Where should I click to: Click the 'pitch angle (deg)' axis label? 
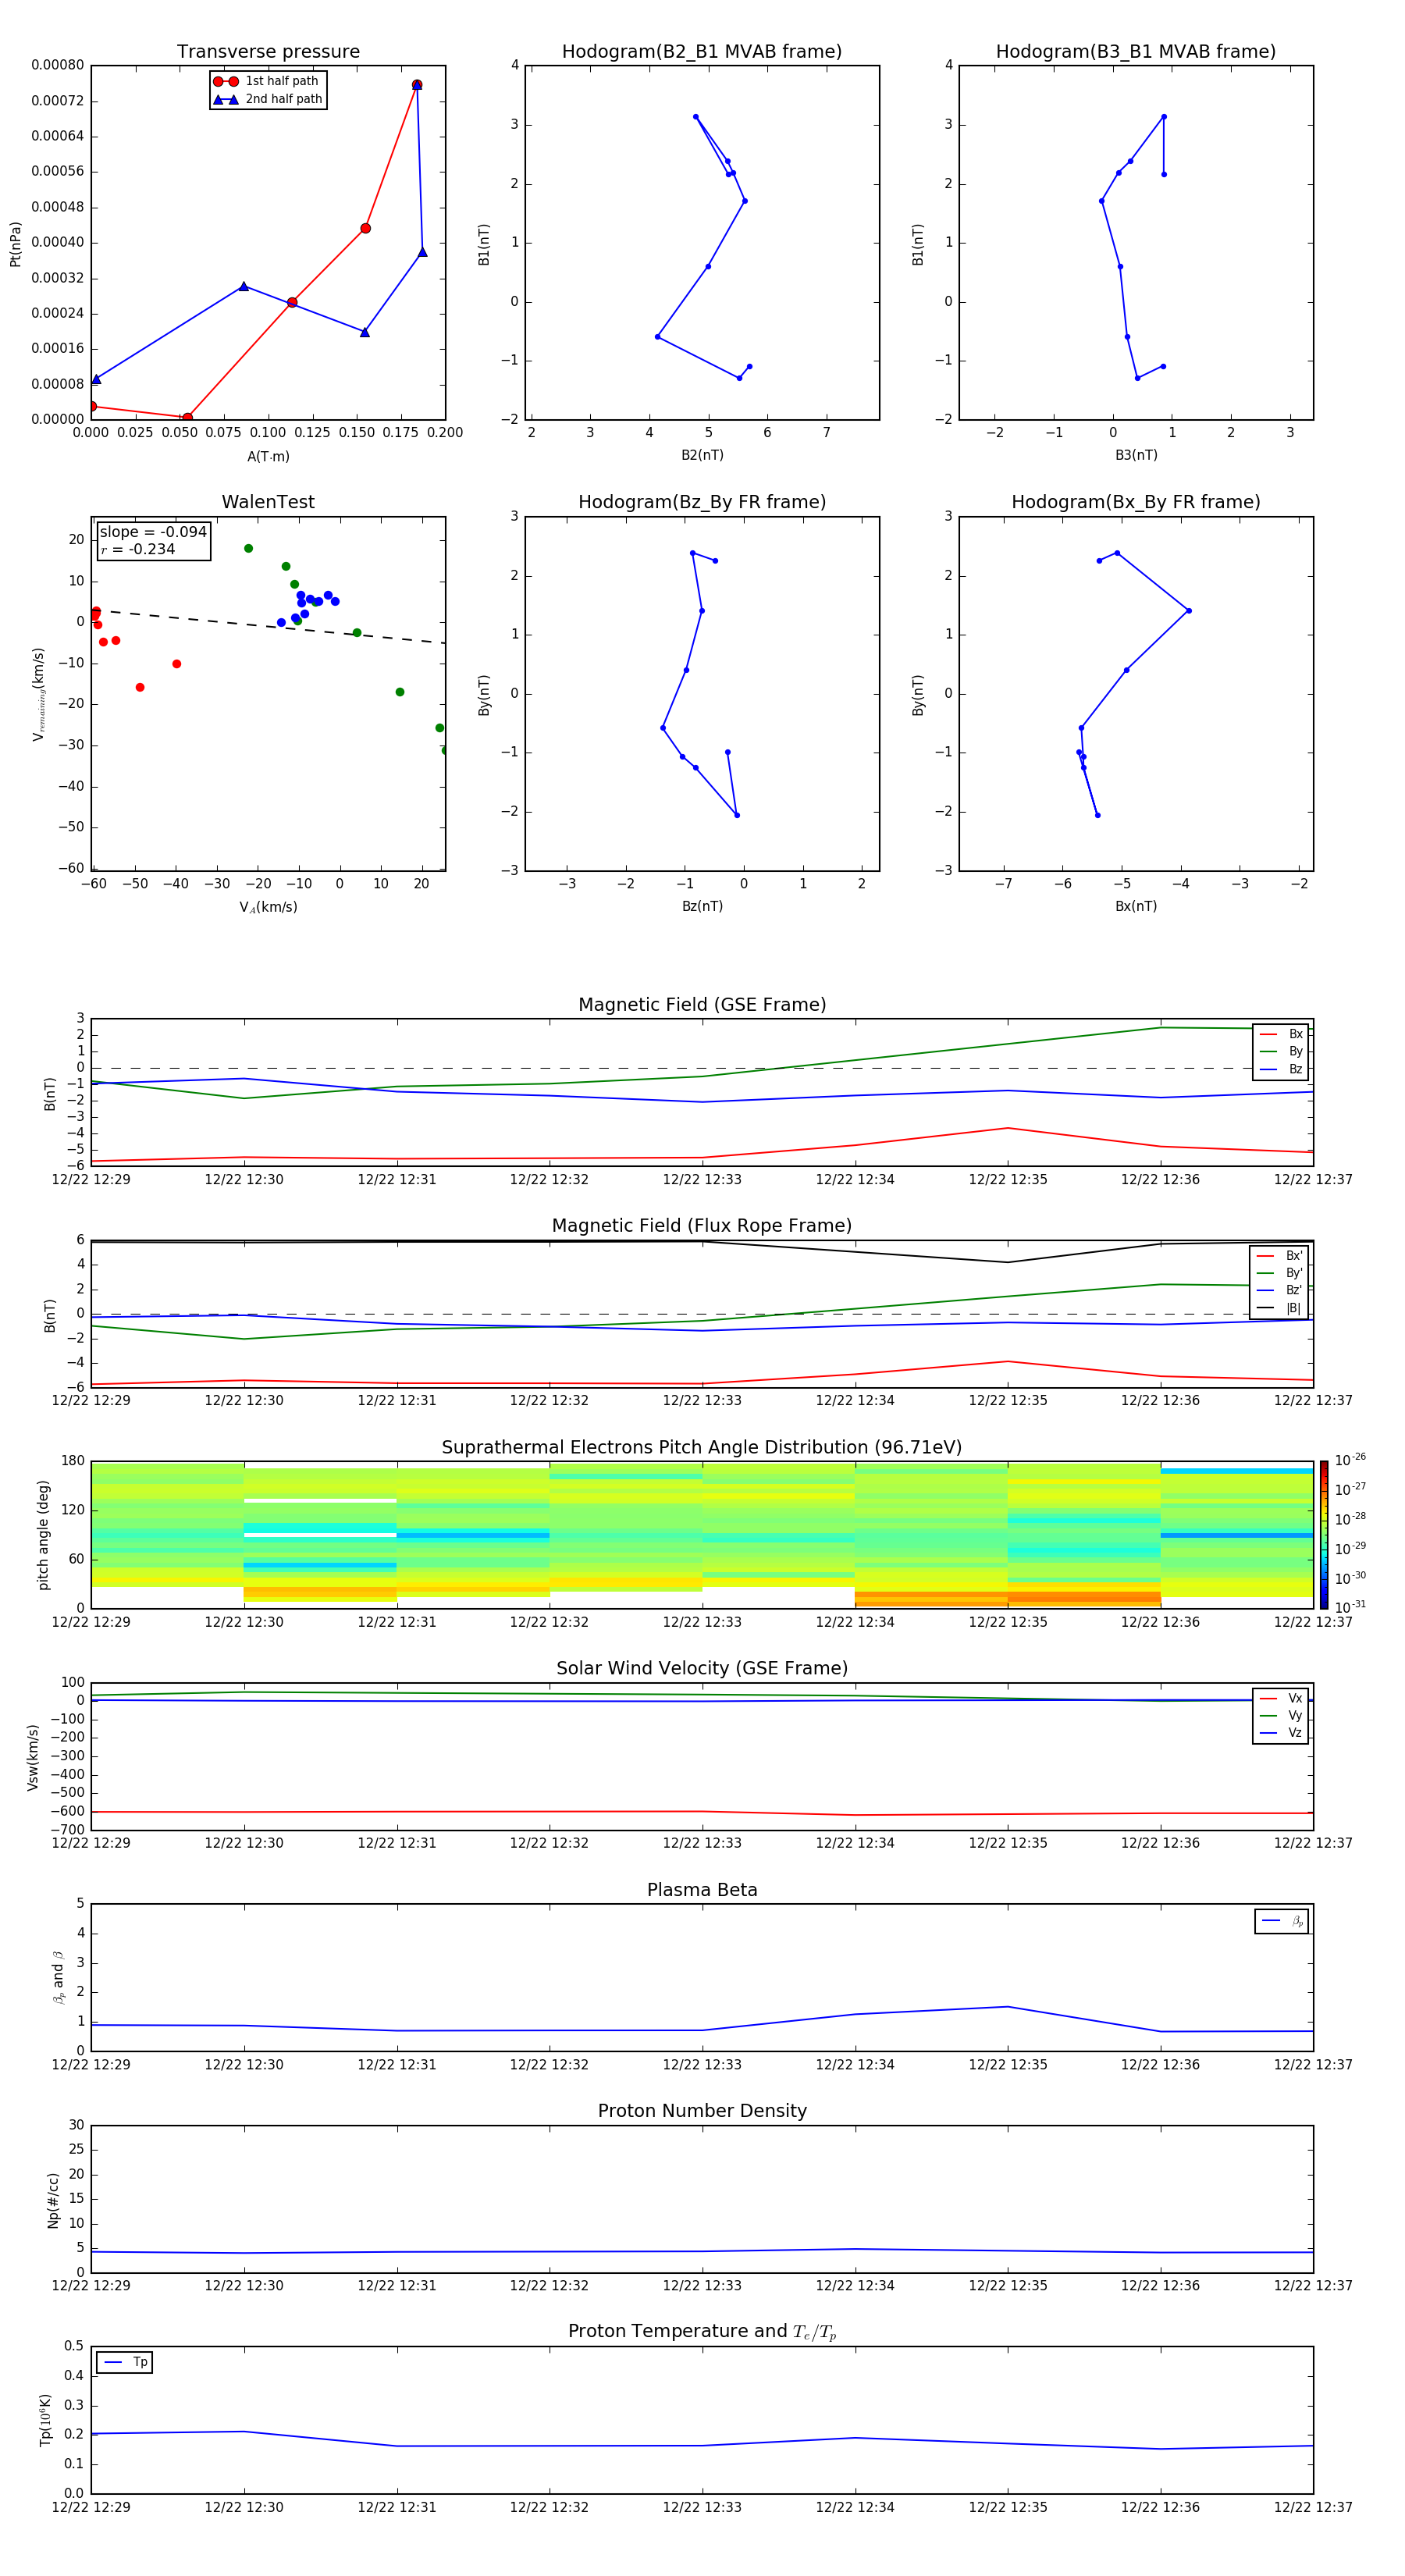pos(43,1535)
